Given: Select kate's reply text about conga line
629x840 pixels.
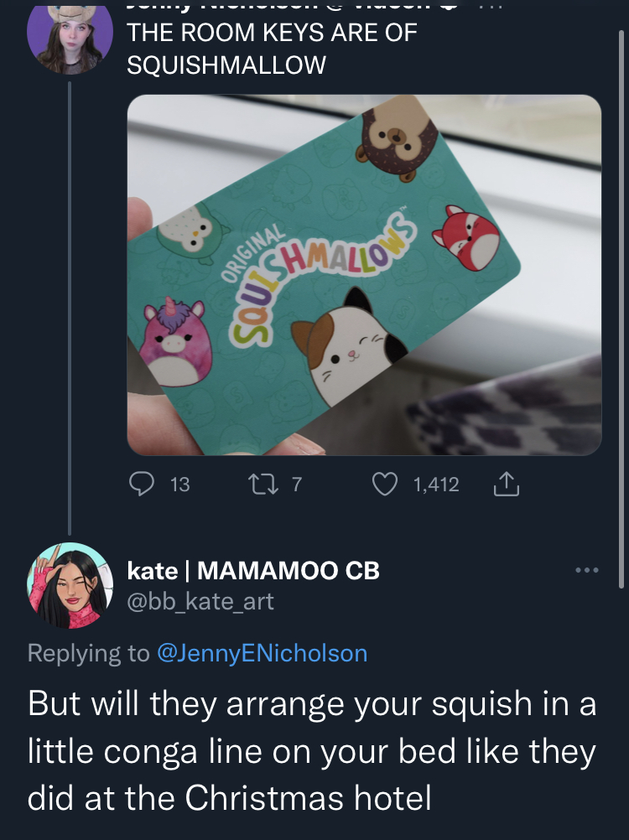Looking at the screenshot, I should pyautogui.click(x=312, y=750).
